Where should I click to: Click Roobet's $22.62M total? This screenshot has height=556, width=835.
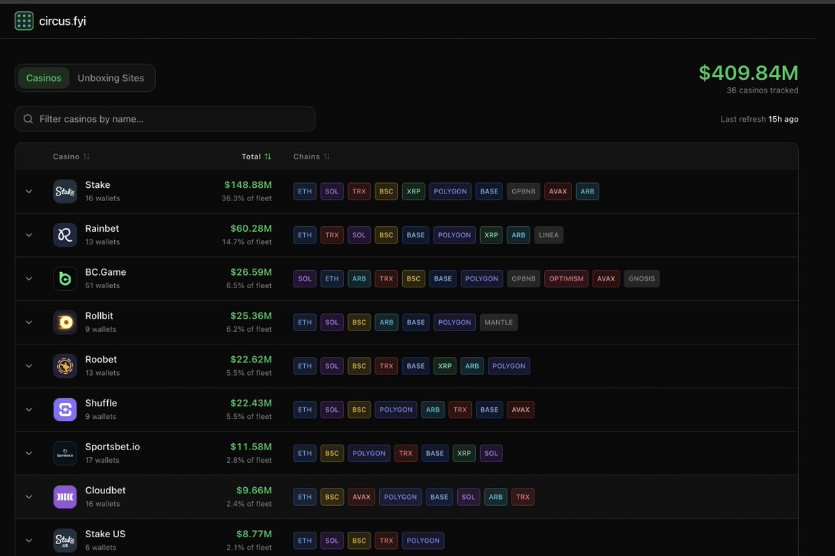251,359
